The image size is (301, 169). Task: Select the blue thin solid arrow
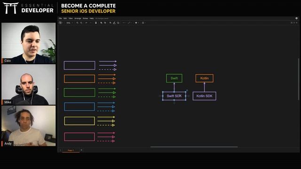[106, 103]
